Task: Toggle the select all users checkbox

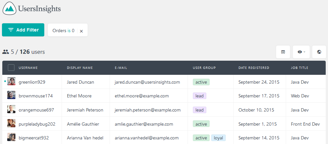Action: [x=11, y=68]
